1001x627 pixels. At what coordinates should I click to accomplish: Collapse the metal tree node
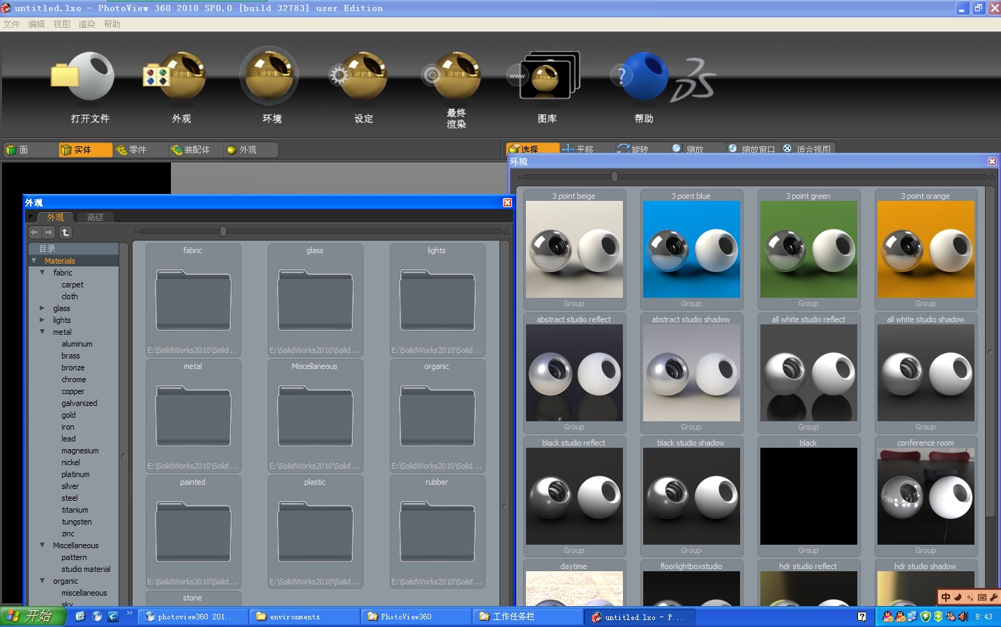43,332
